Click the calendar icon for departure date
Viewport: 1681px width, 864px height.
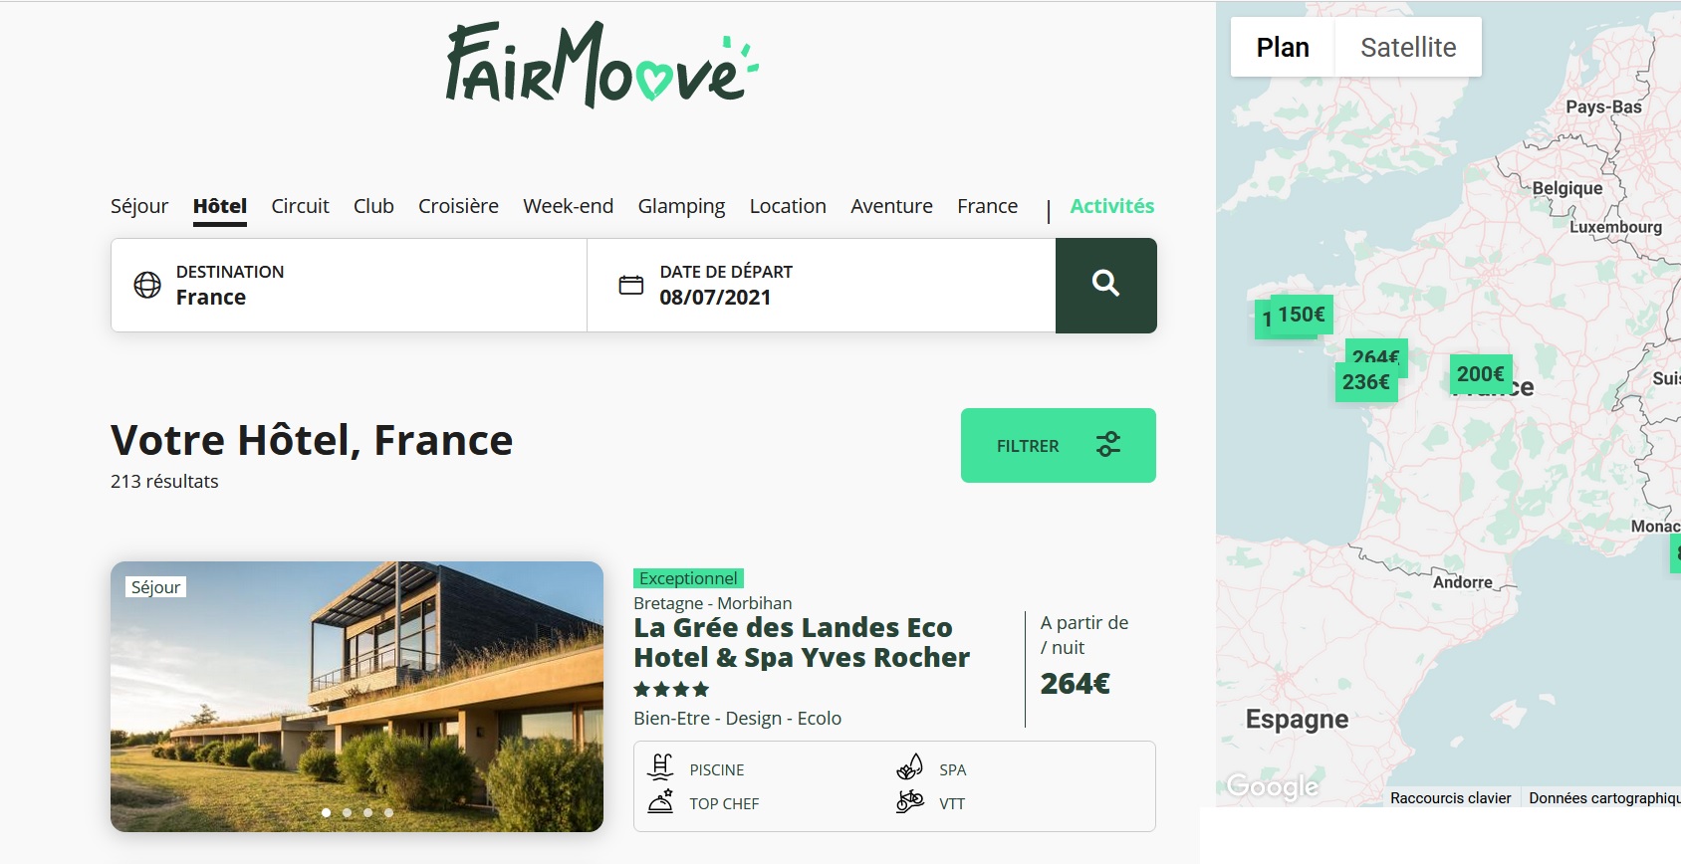coord(631,285)
